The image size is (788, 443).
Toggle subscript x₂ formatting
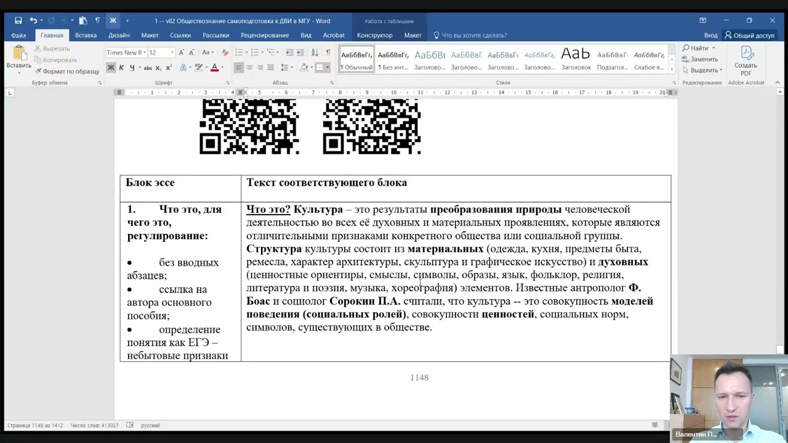pyautogui.click(x=158, y=68)
